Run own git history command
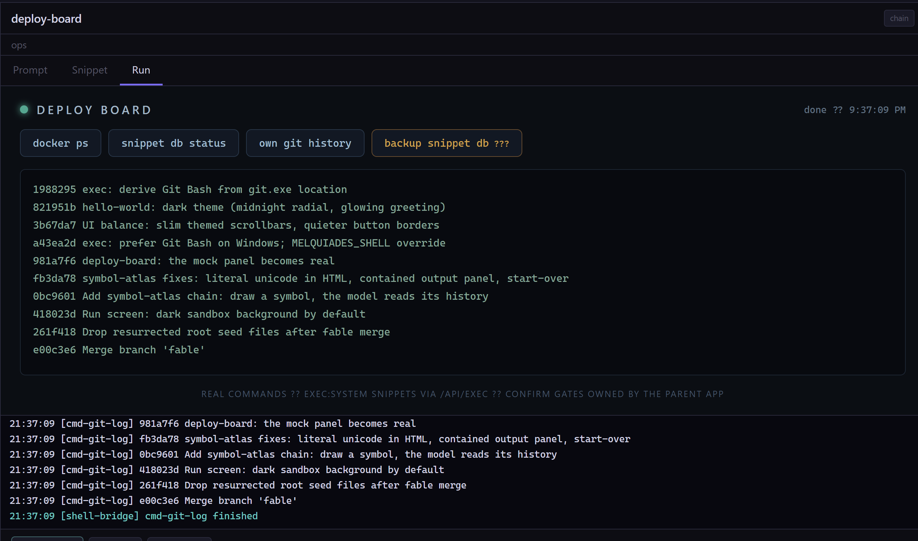The height and width of the screenshot is (541, 918). (x=305, y=143)
